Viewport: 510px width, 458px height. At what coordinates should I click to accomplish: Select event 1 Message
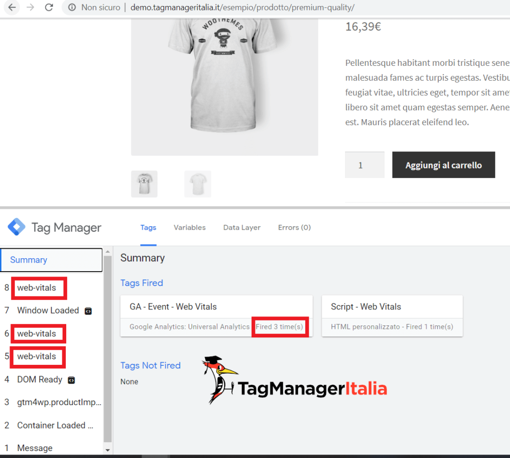pyautogui.click(x=35, y=448)
